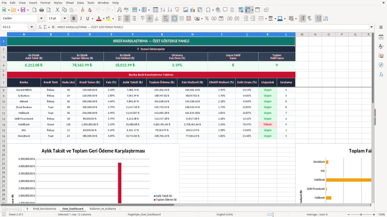
Task: Toggle Merge and Center Cells
Action: [x=174, y=19]
